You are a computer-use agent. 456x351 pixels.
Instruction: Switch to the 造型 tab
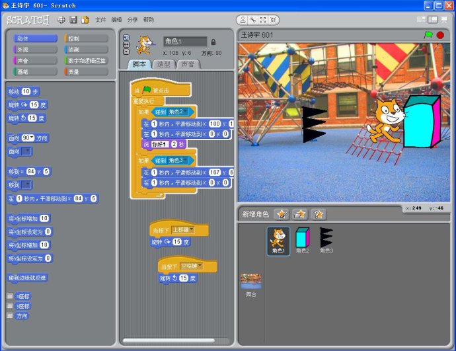(163, 64)
